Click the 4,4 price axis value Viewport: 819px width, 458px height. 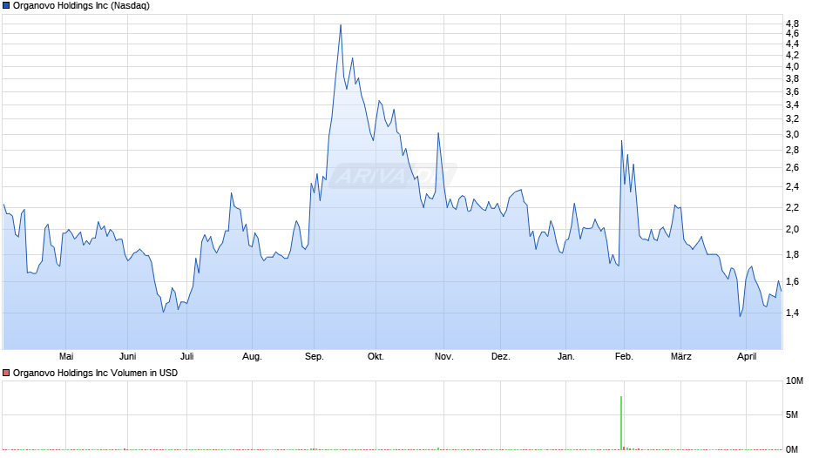792,44
